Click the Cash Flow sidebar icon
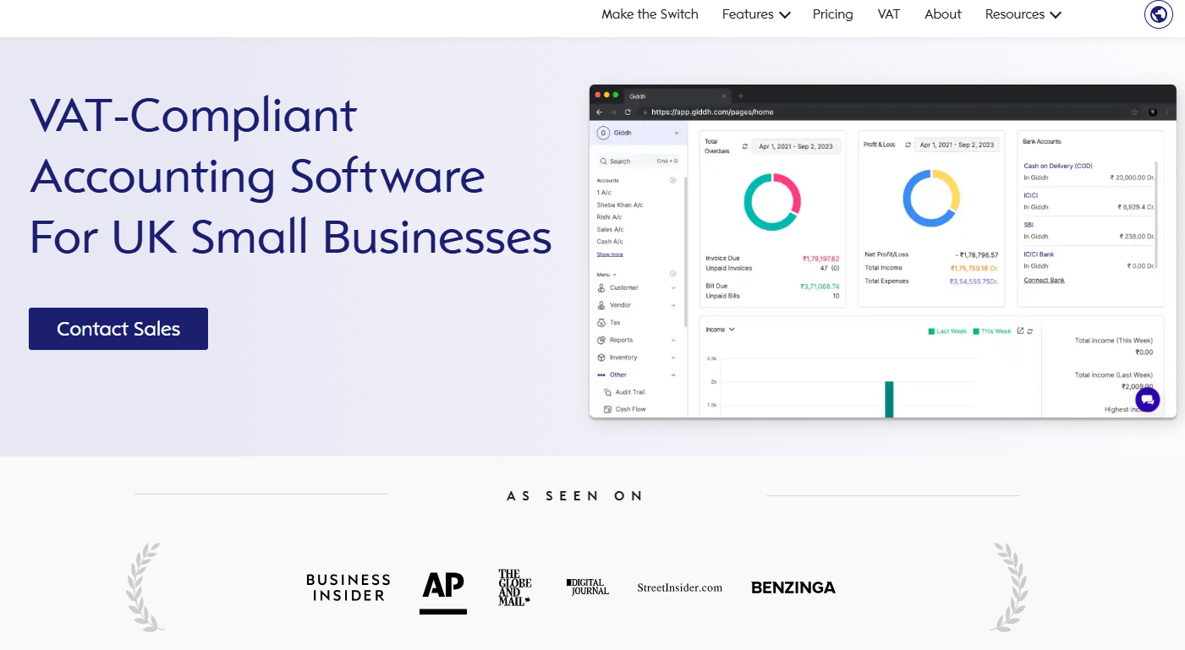1185x650 pixels. (x=607, y=409)
